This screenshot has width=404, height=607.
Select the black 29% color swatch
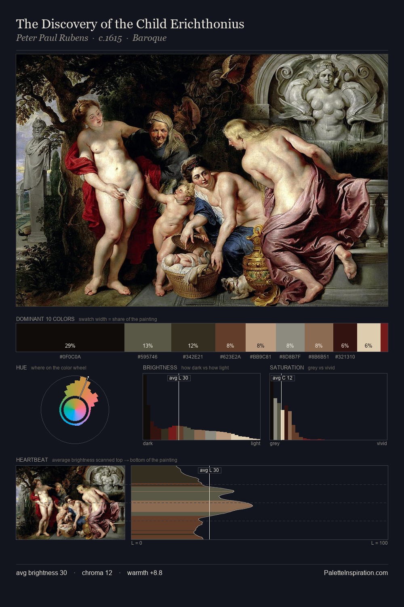(70, 337)
